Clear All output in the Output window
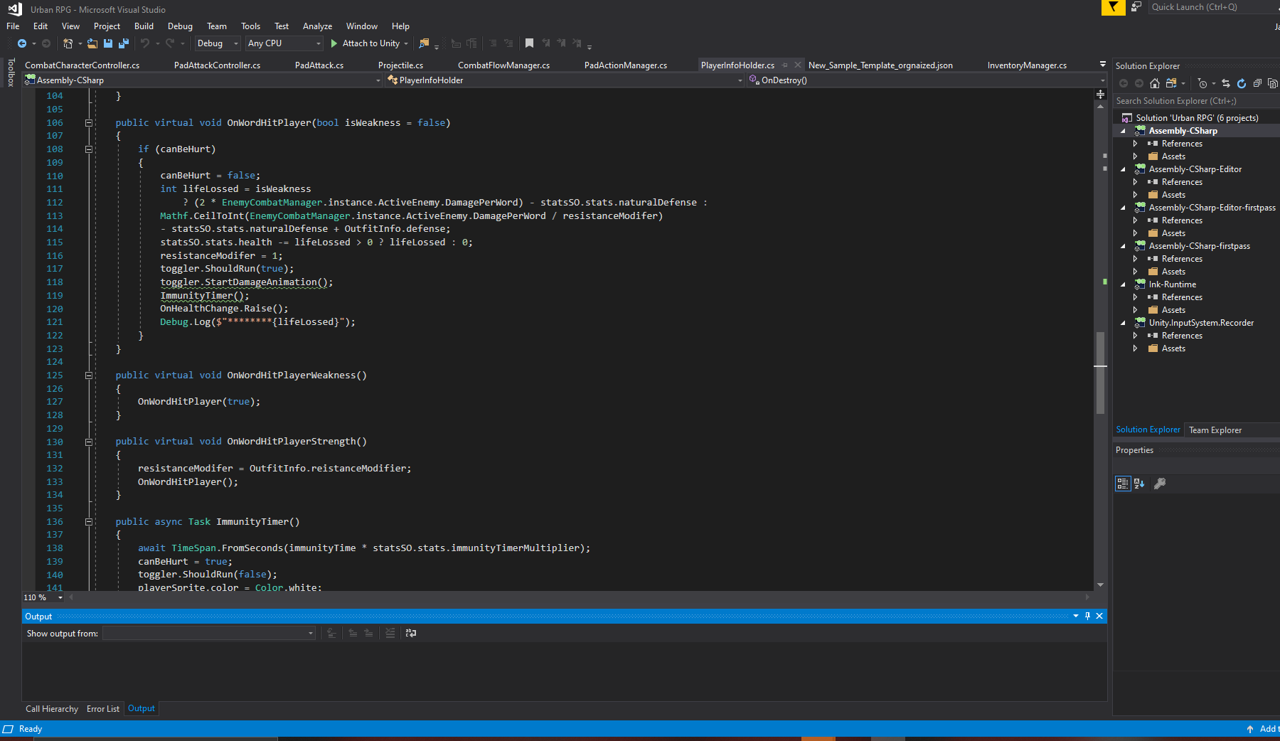This screenshot has width=1280, height=741. point(390,633)
